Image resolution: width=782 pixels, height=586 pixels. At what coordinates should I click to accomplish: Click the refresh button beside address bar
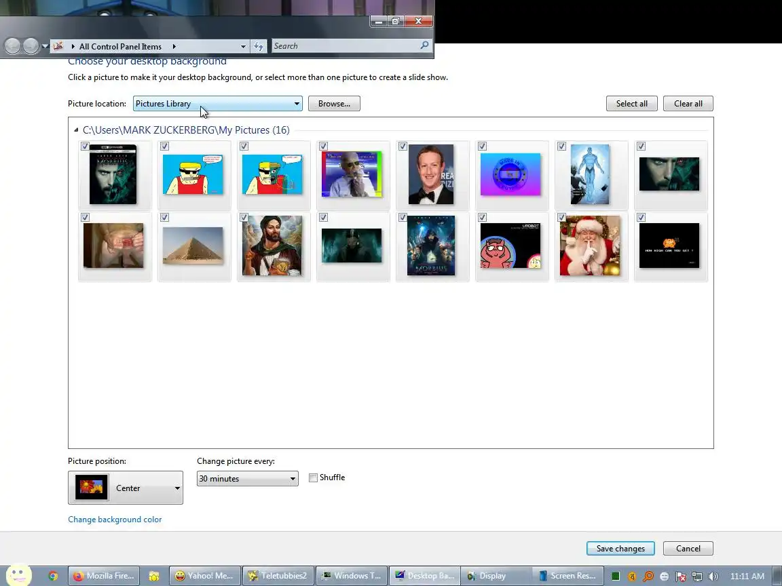pos(259,46)
